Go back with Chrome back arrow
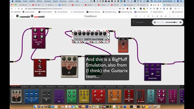 pyautogui.click(x=12, y=9)
